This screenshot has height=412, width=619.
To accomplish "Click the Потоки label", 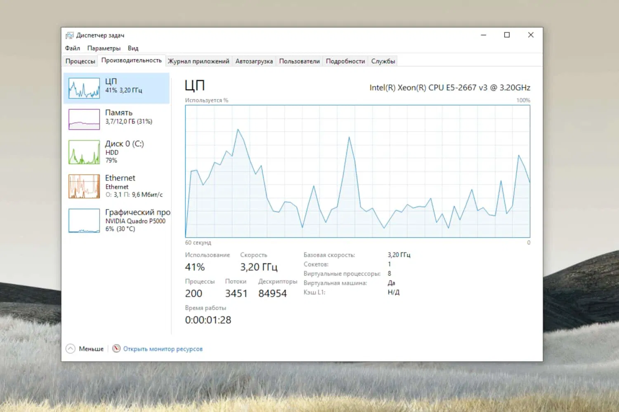I will (236, 281).
